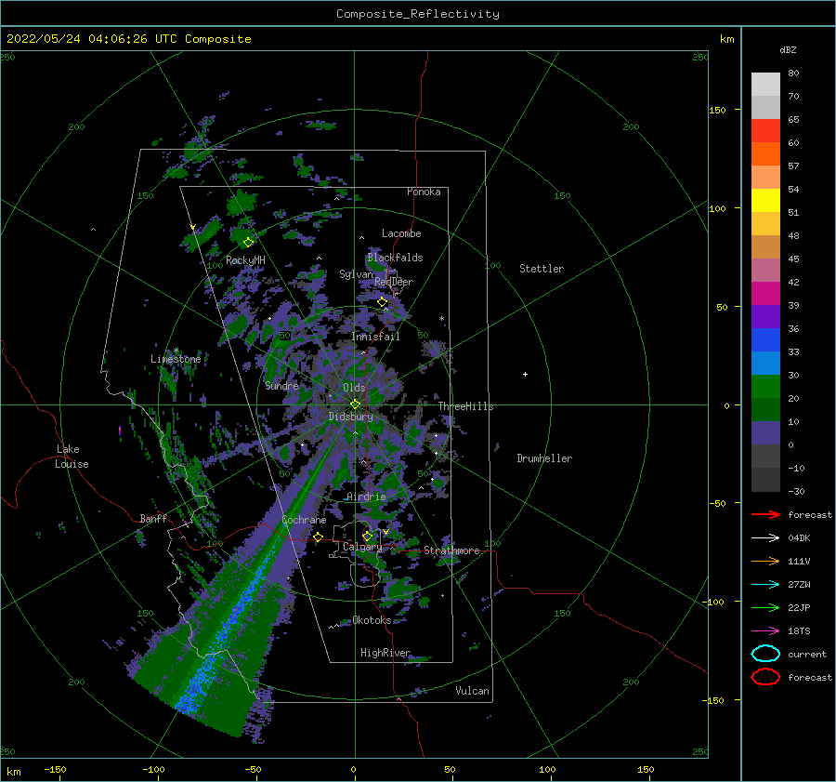Click the yellow diamond at radar center near Didsbury
The width and height of the screenshot is (836, 782).
pyautogui.click(x=355, y=404)
